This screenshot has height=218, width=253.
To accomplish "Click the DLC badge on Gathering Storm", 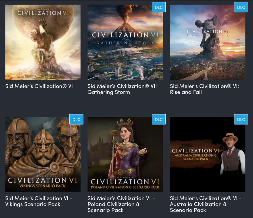I will pos(159,7).
